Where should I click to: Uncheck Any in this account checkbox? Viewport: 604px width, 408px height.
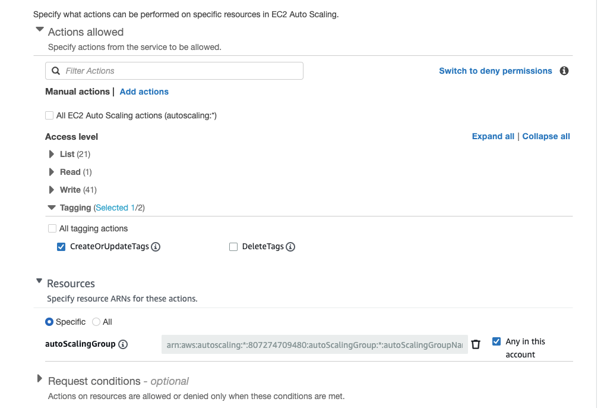(x=497, y=341)
